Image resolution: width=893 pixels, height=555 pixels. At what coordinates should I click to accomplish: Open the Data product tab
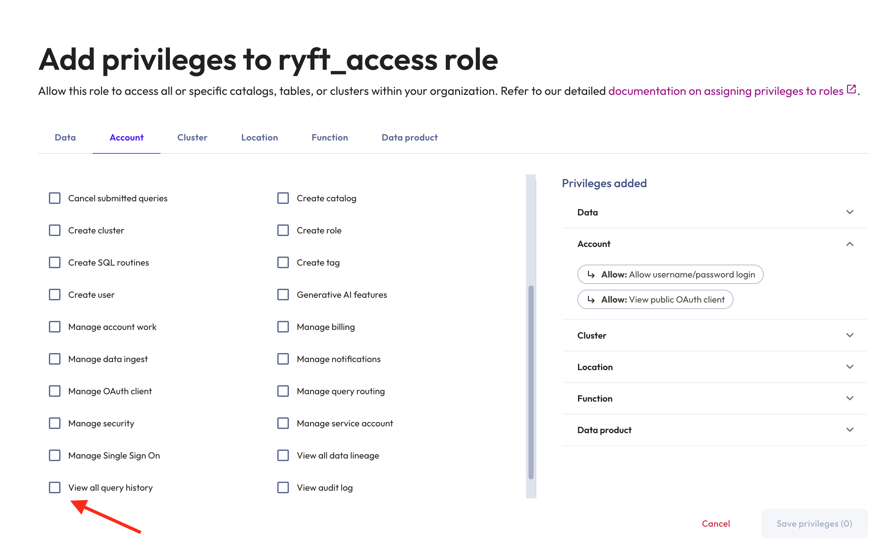coord(410,138)
